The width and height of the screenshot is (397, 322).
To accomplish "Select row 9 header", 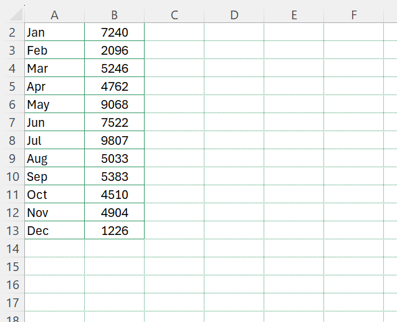I will 12,158.
